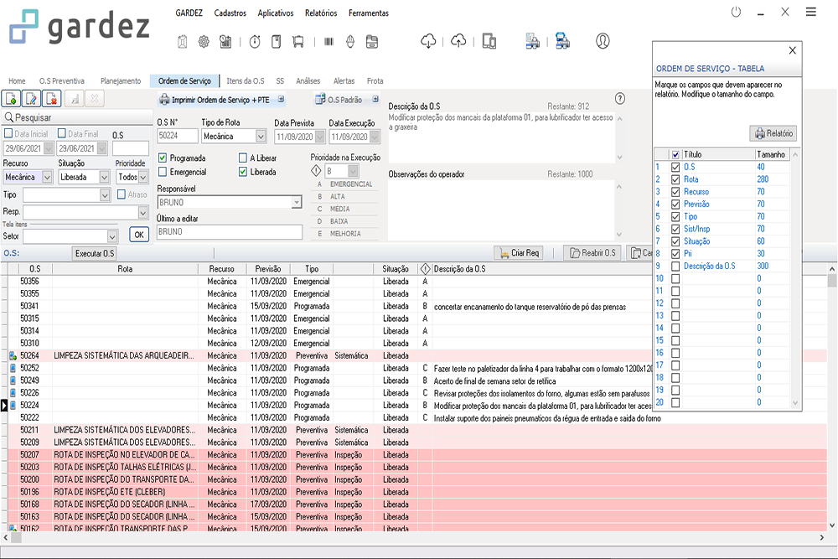Toggle the Emergencial checkbox

163,172
